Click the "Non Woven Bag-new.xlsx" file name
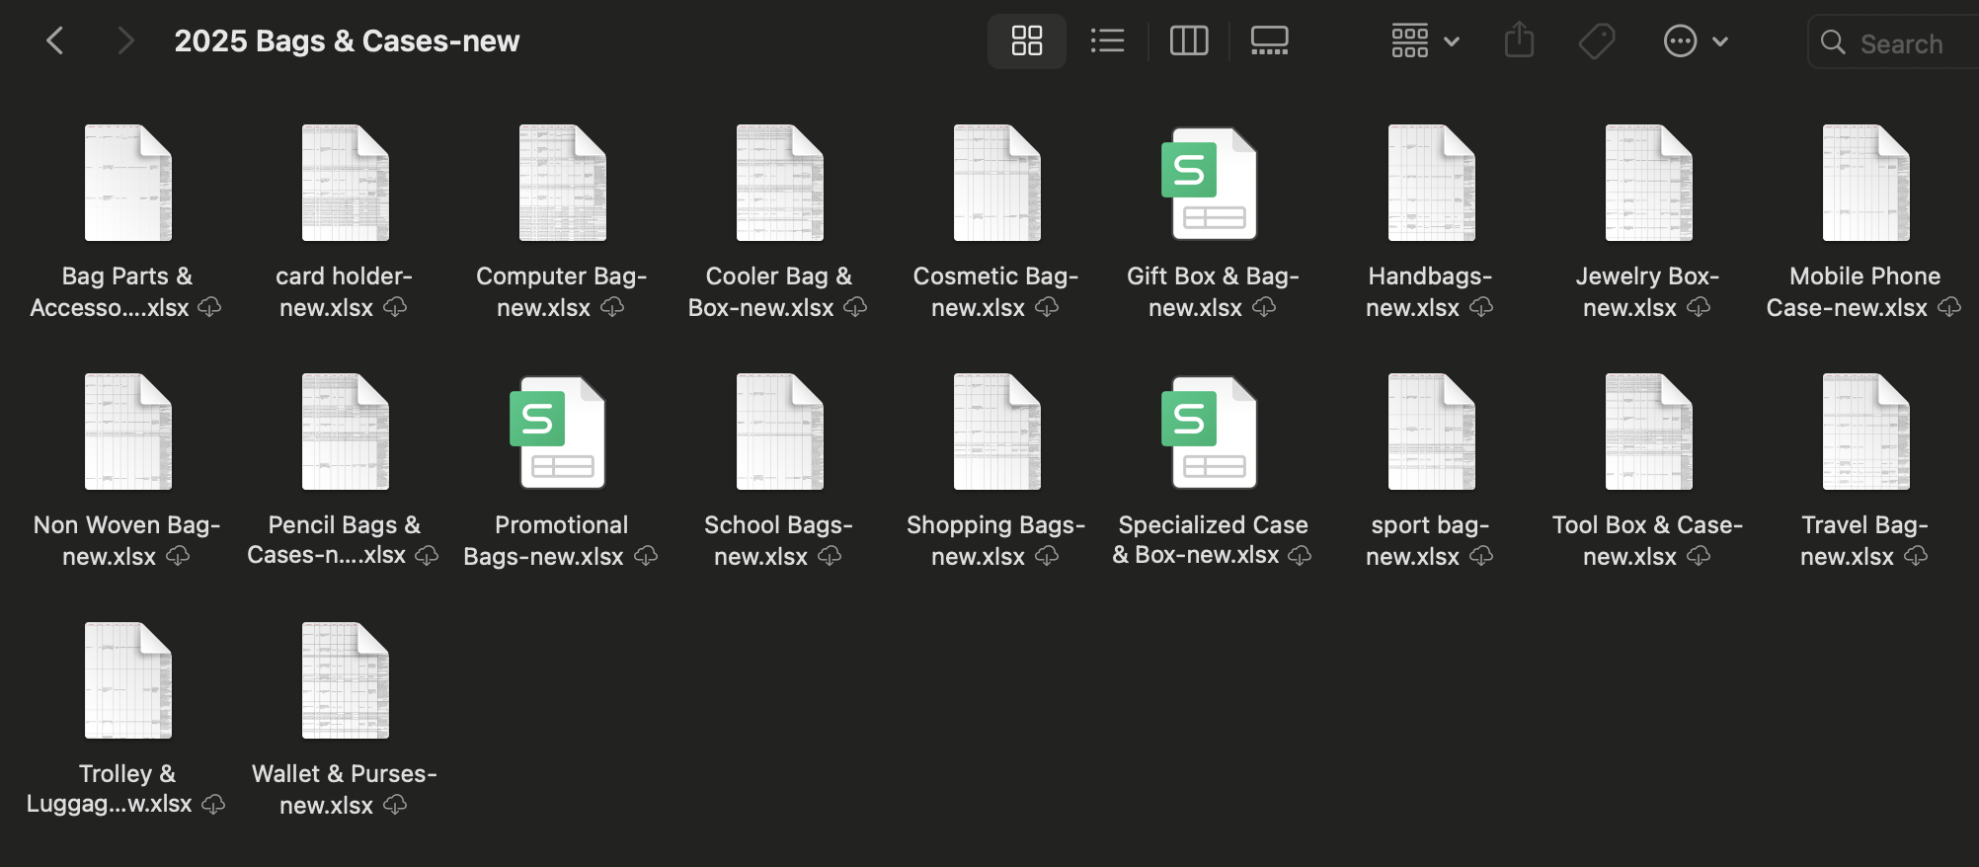1979x867 pixels. pyautogui.click(x=126, y=540)
